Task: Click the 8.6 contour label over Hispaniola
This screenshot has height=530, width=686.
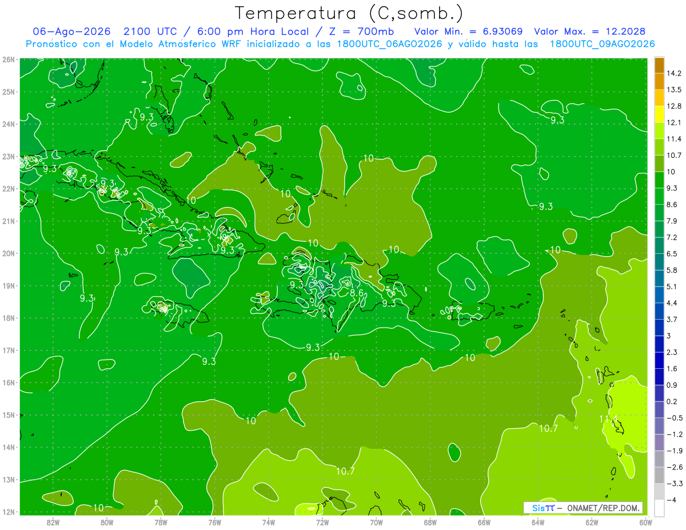Action: click(x=357, y=293)
